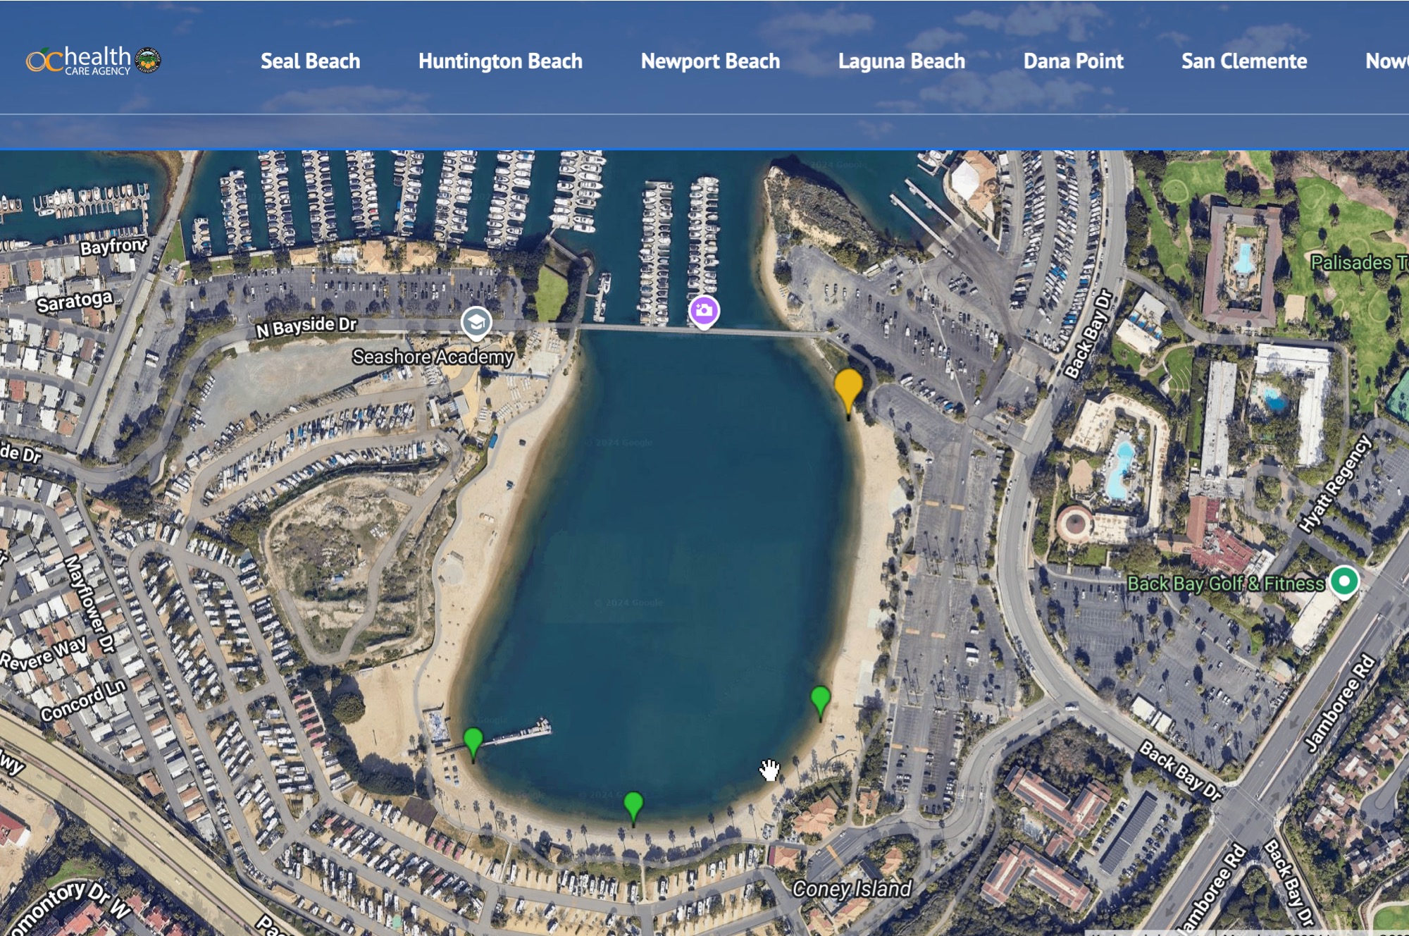1409x936 pixels.
Task: Navigate to the Dana Point page
Action: click(x=1074, y=61)
